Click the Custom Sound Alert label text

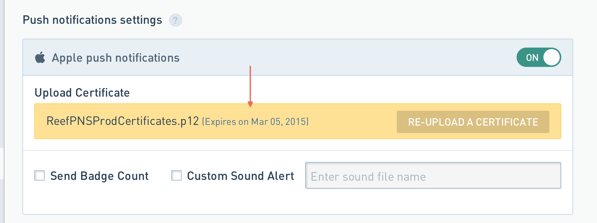[240, 176]
